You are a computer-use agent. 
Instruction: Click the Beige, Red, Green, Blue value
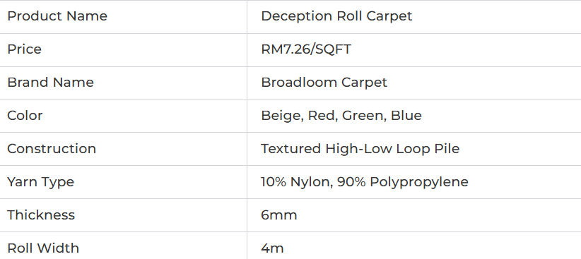point(341,116)
